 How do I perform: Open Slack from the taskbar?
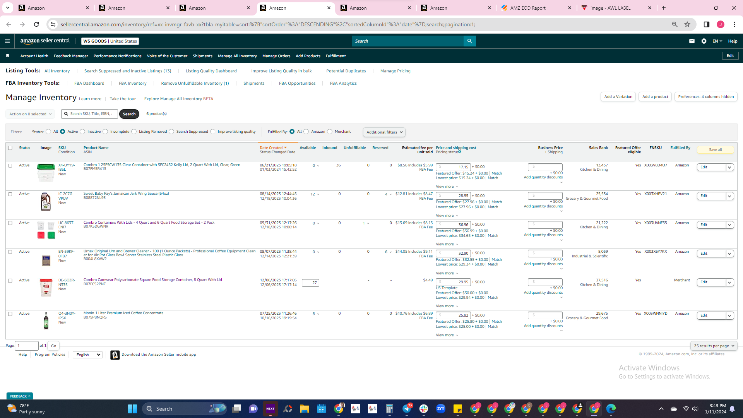point(424,409)
